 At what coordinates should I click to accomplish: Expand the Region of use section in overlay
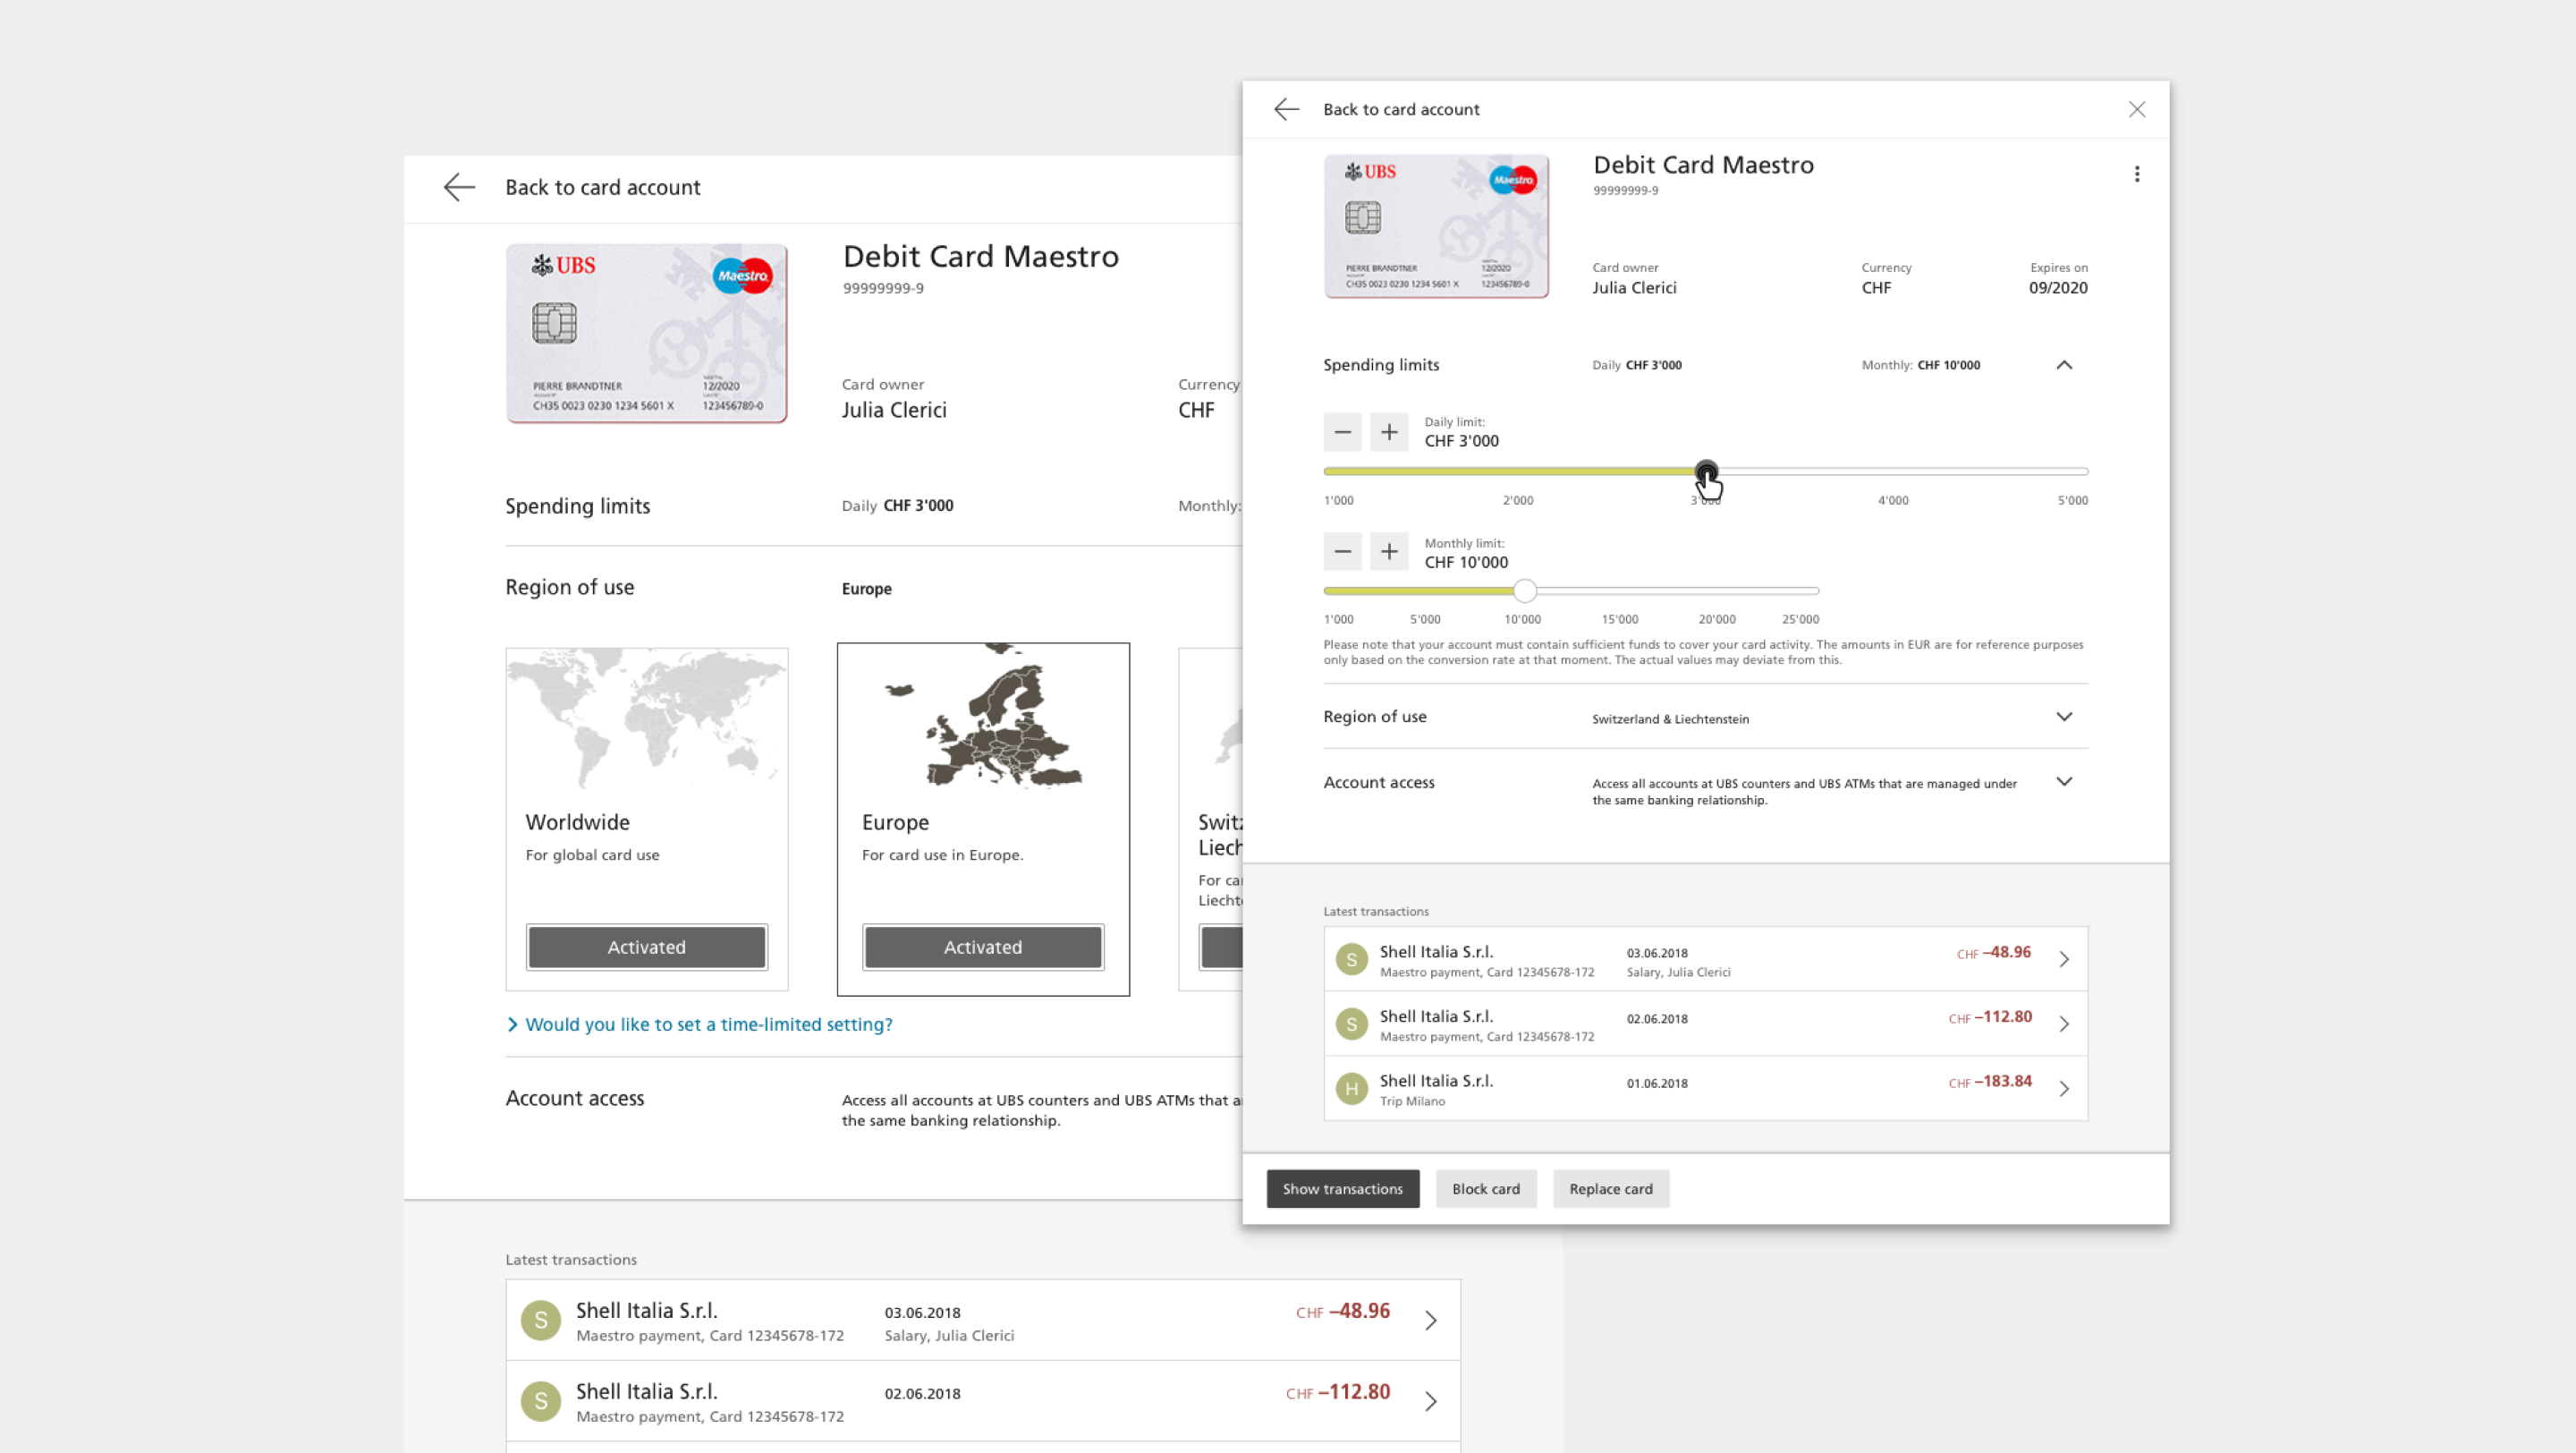[2063, 717]
